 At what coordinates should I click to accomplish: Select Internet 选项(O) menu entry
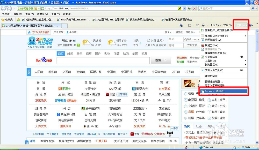[224, 91]
